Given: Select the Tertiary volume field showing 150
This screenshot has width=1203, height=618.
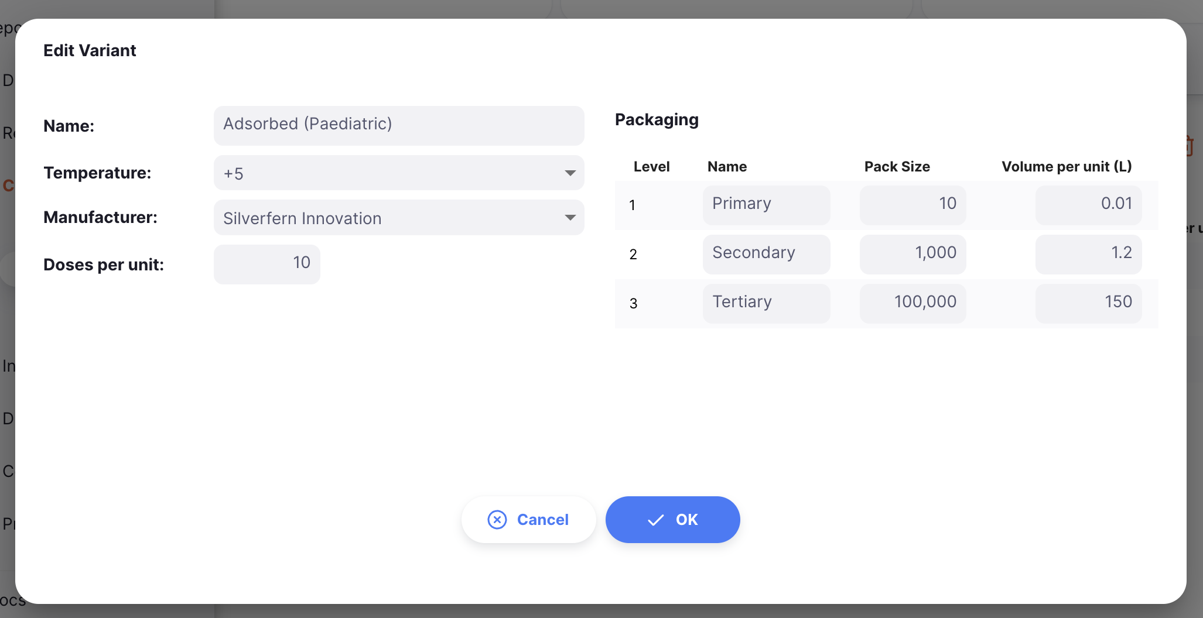Looking at the screenshot, I should click(x=1089, y=303).
